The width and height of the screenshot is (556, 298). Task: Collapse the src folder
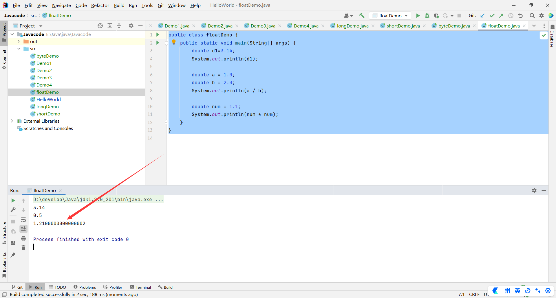tap(19, 49)
